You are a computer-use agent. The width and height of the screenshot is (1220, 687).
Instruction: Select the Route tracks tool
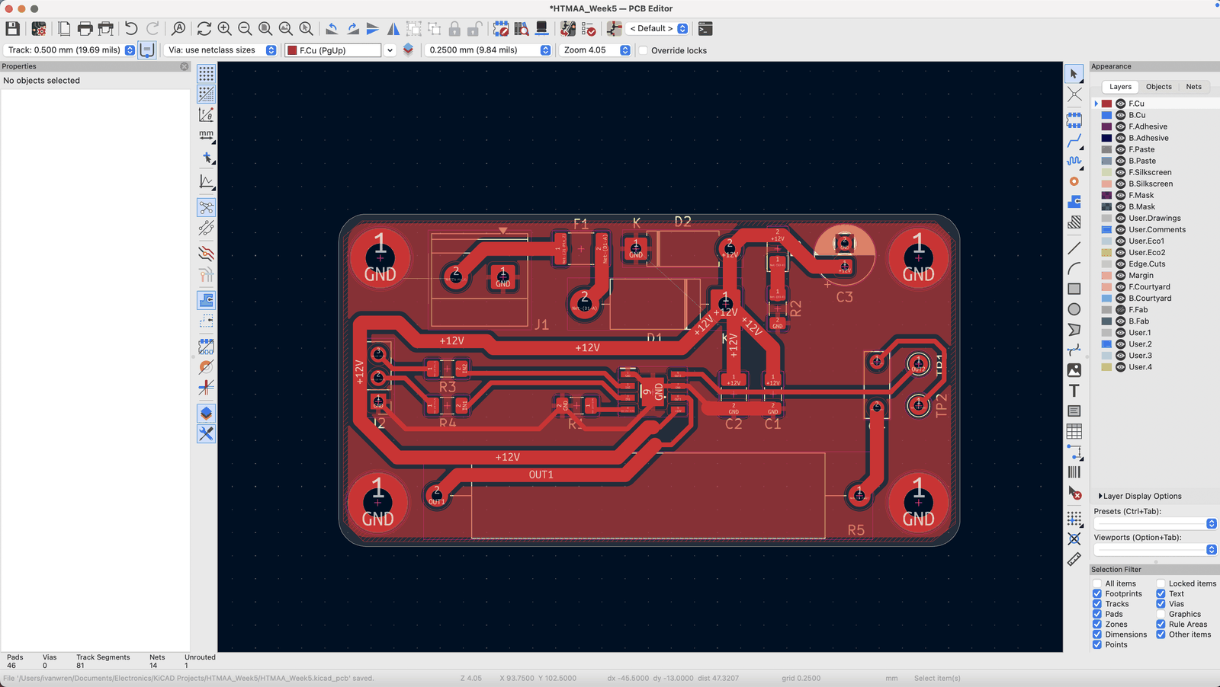[x=1074, y=141]
